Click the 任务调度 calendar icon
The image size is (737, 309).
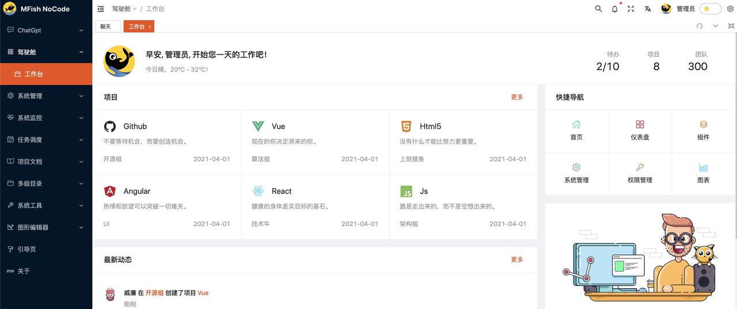10,140
